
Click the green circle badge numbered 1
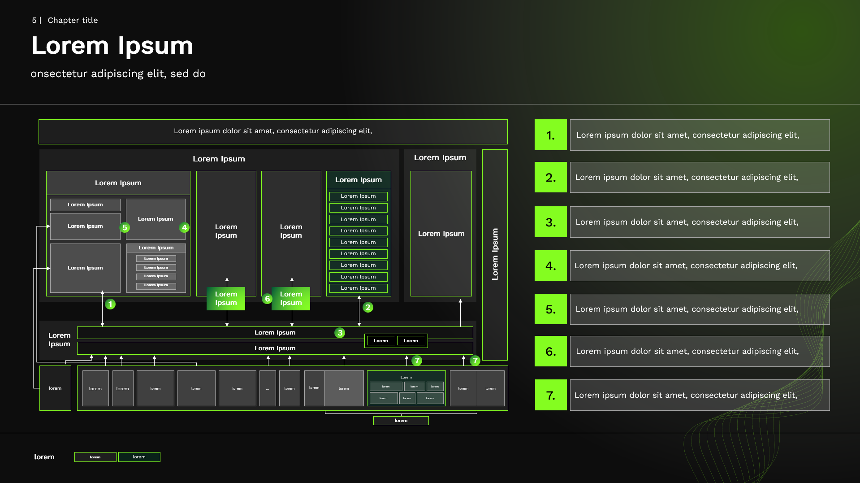coord(110,304)
